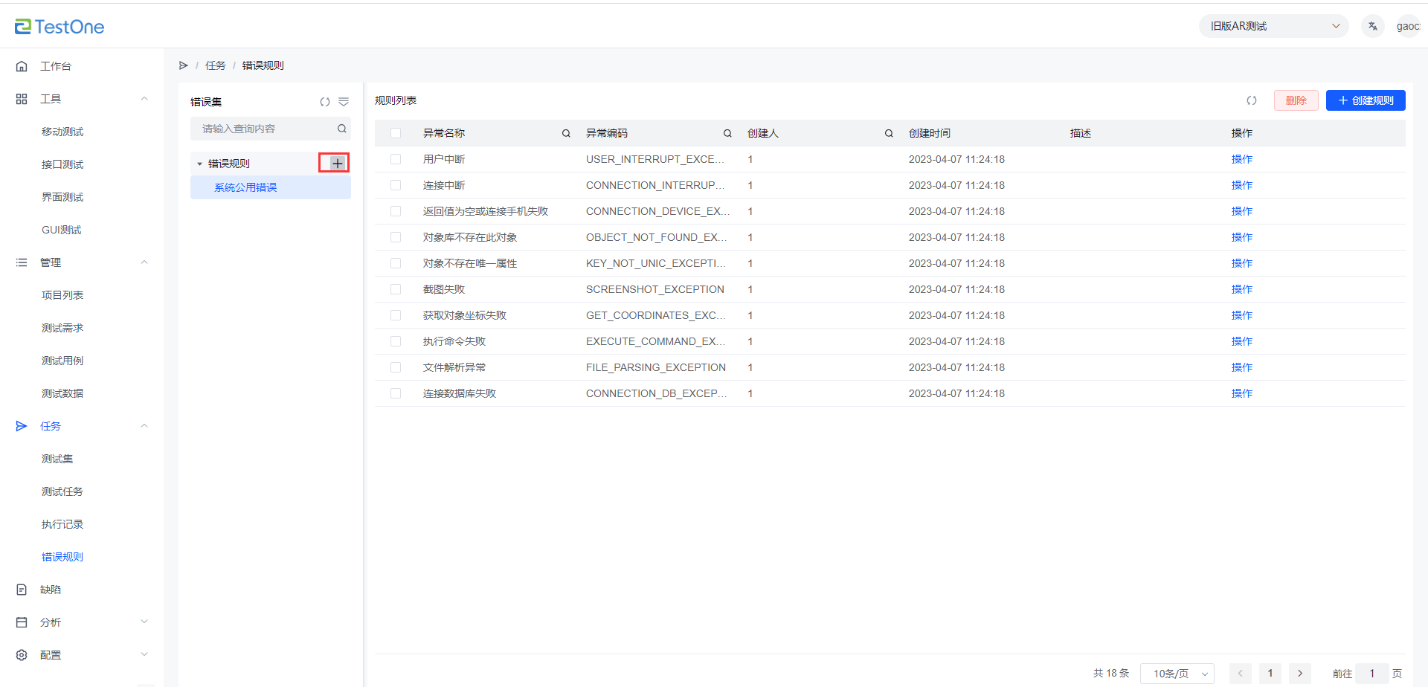Click 操作 link for 连接中断 row
The height and width of the screenshot is (687, 1428).
tap(1241, 185)
